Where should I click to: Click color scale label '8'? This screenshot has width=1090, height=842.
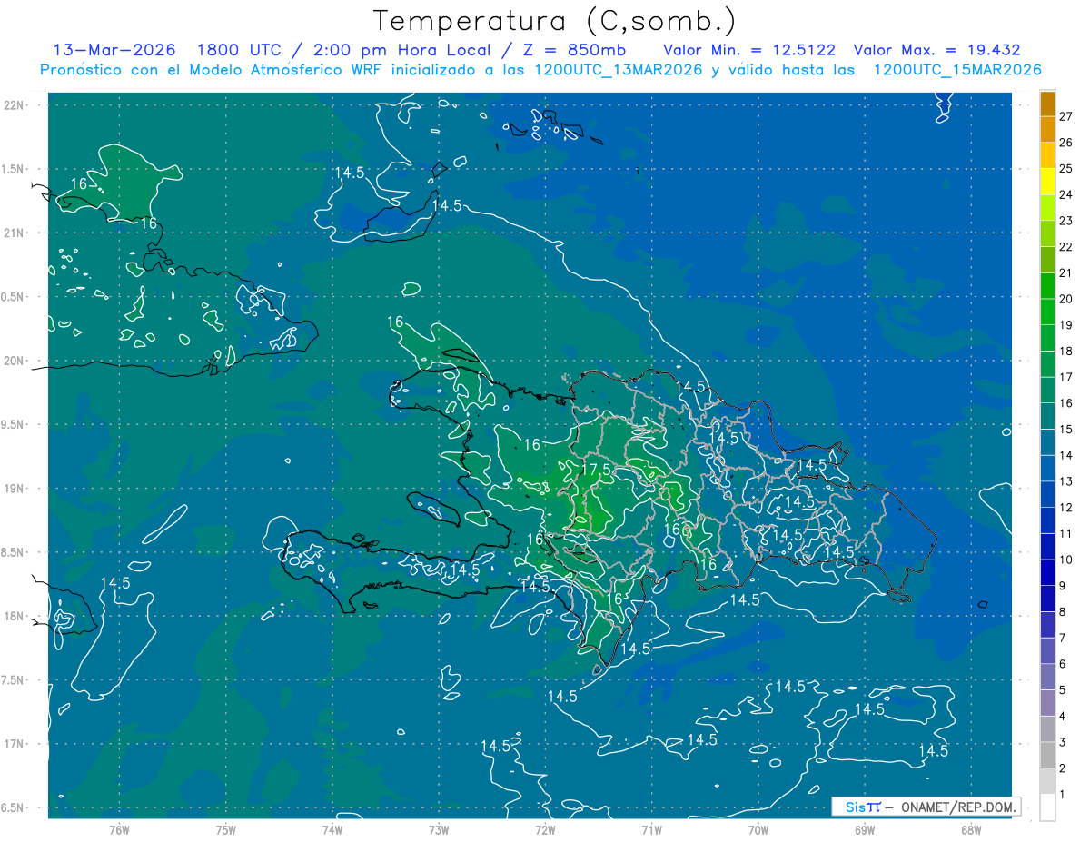tap(1063, 612)
